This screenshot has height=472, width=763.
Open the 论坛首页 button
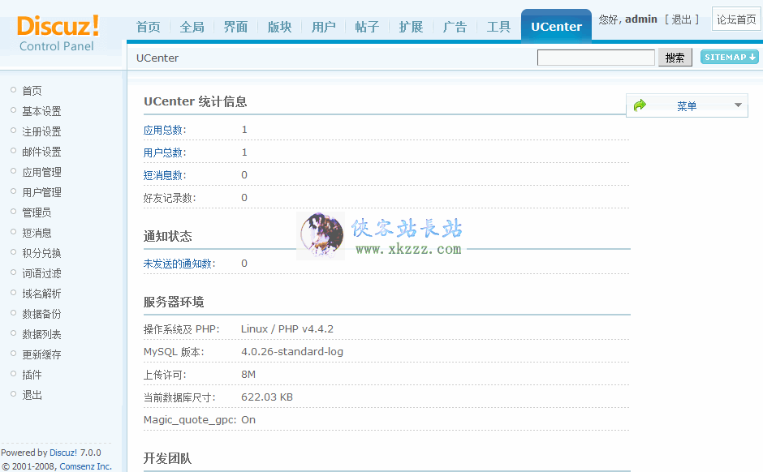(736, 19)
